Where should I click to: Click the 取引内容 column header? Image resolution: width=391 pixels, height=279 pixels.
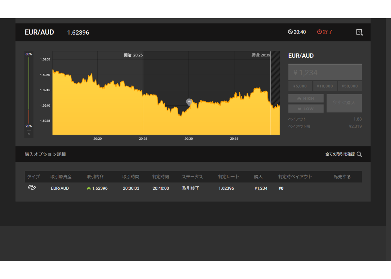[x=95, y=177]
